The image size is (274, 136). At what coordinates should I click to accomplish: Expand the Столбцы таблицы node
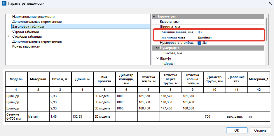(8, 36)
